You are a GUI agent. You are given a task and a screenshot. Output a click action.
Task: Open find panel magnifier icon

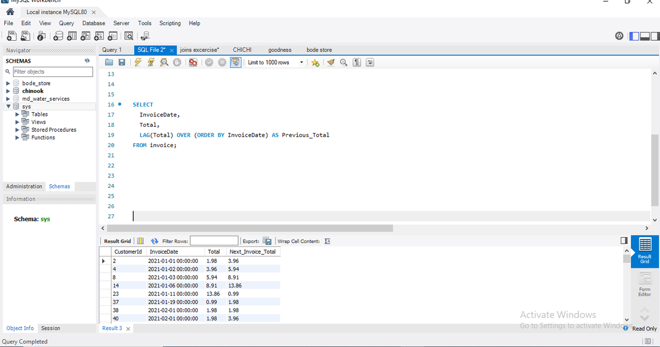[343, 63]
